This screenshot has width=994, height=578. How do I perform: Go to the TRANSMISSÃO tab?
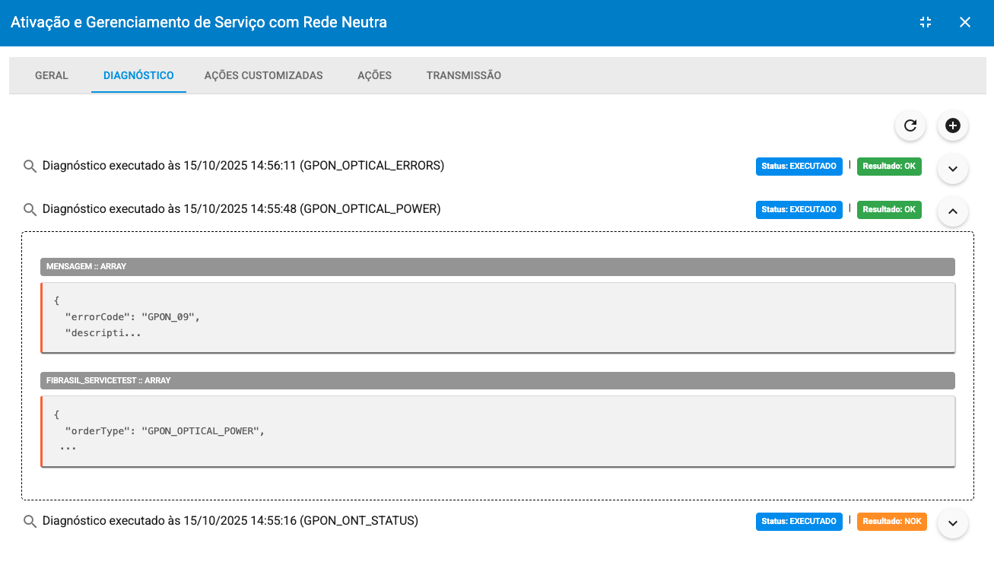463,75
